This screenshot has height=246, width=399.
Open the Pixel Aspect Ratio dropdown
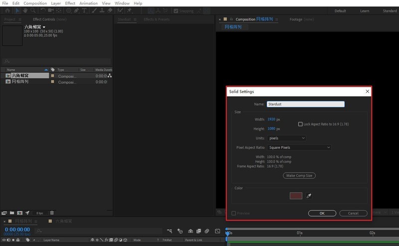click(299, 147)
